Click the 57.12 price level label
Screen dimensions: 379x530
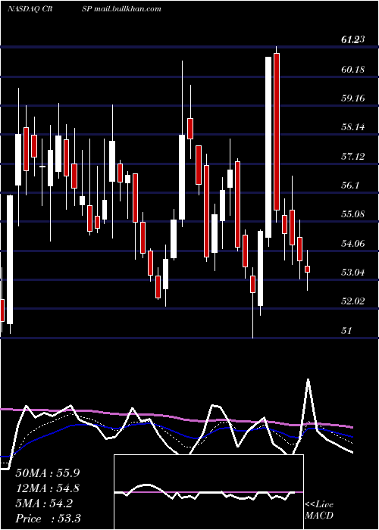[353, 156]
